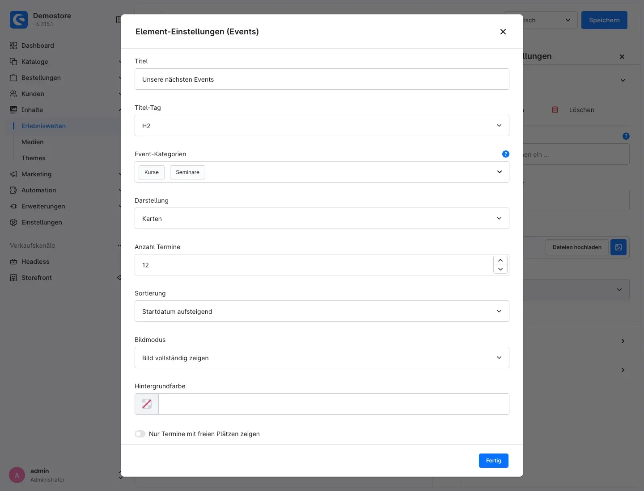The width and height of the screenshot is (644, 491).
Task: Click the Headless sales channel icon
Action: coord(13,262)
